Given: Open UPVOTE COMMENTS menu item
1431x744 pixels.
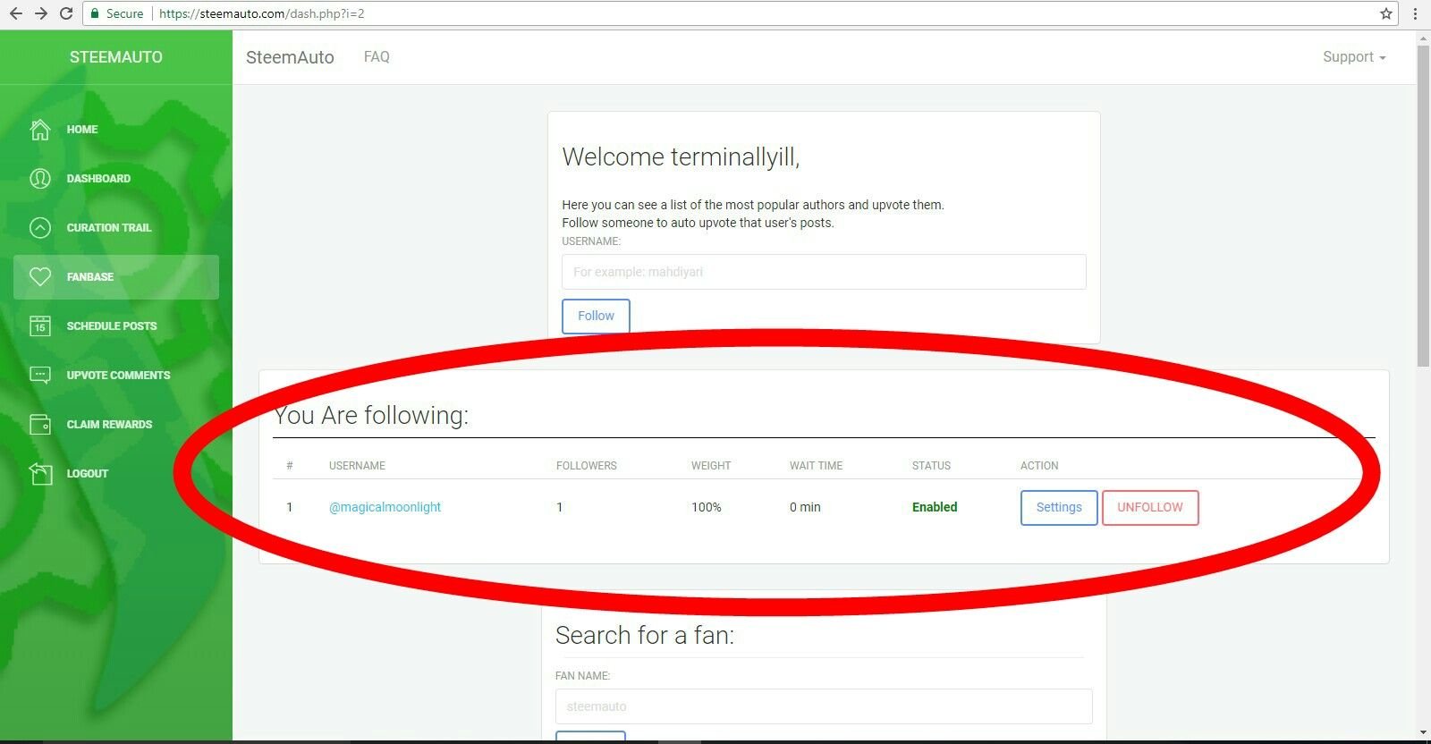Looking at the screenshot, I should coord(118,376).
